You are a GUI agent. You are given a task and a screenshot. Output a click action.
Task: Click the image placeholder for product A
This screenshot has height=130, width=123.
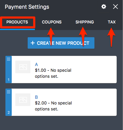coord(23,67)
